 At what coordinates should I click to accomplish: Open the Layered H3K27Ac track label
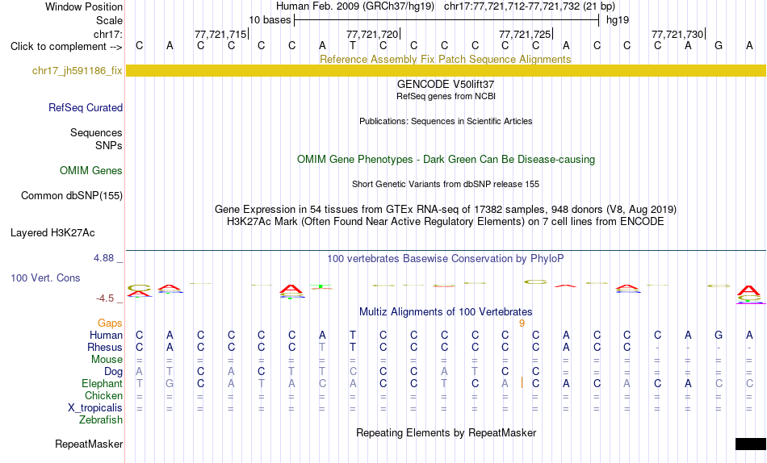click(52, 233)
